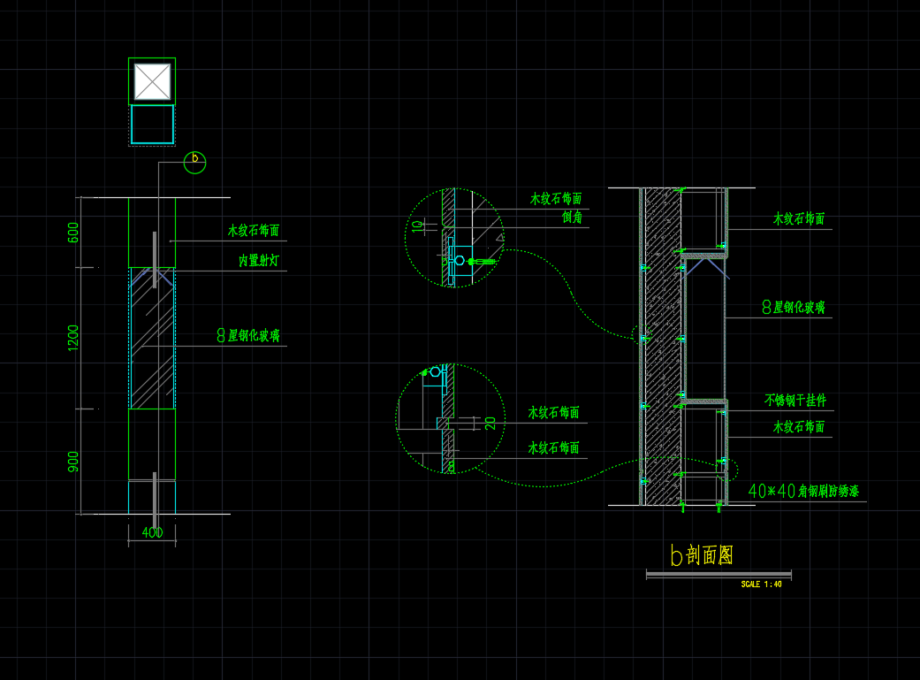This screenshot has height=680, width=920.
Task: Click the SCALE 1:40 text
Action: (761, 584)
